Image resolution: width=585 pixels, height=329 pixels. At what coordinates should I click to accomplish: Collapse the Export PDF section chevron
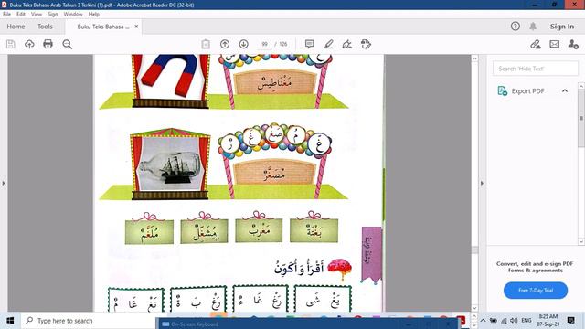[x=565, y=90]
